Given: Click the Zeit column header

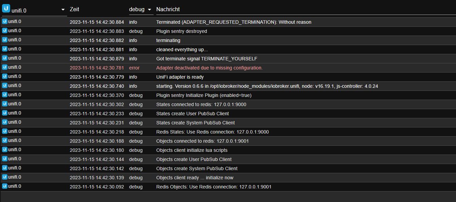Looking at the screenshot, I should click(74, 9).
